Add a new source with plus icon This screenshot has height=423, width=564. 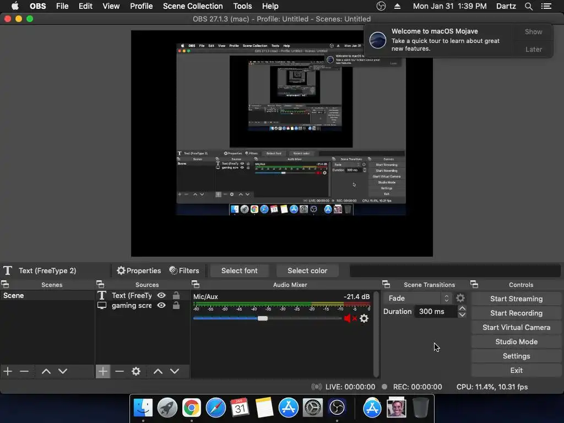[x=103, y=371]
